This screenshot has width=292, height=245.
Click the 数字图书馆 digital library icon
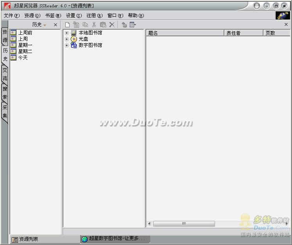point(74,45)
